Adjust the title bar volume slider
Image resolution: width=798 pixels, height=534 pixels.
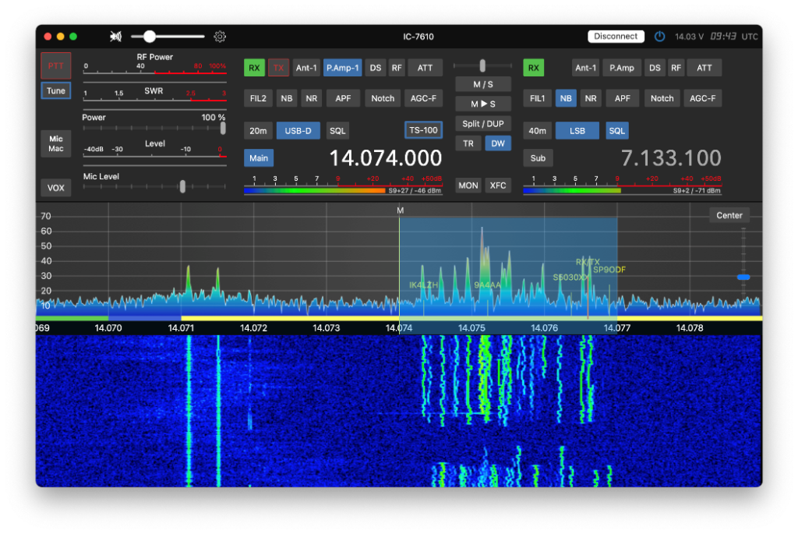pos(150,37)
